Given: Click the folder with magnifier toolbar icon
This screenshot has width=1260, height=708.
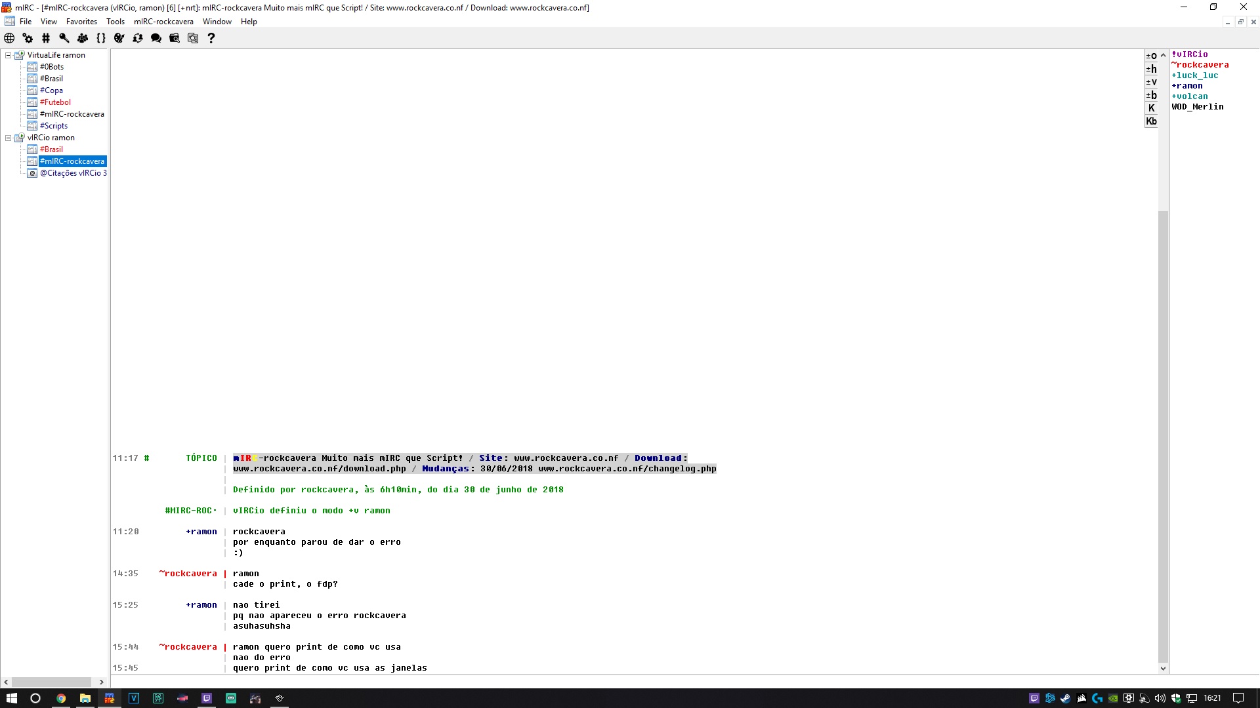Looking at the screenshot, I should [x=175, y=38].
